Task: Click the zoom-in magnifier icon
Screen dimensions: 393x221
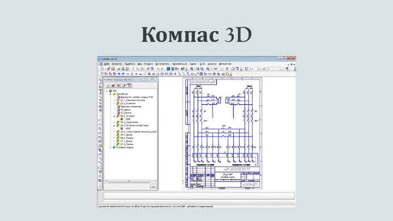Action: click(192, 69)
